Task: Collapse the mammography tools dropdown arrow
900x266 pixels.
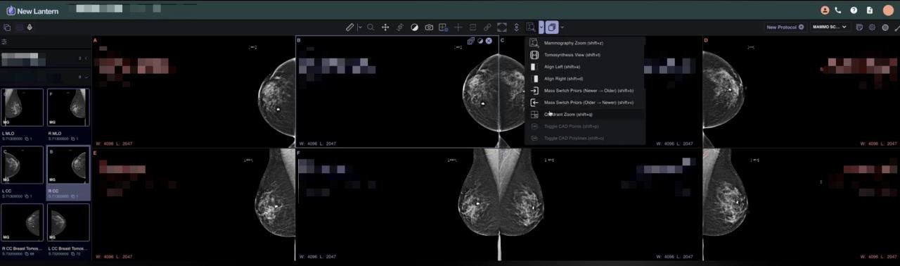Action: [x=541, y=27]
